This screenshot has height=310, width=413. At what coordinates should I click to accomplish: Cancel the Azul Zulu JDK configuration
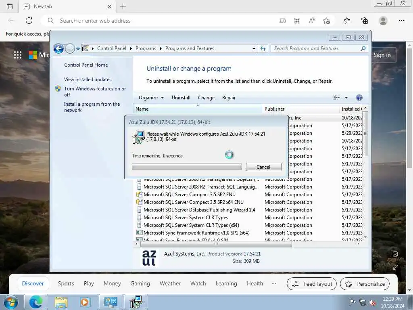tap(263, 167)
